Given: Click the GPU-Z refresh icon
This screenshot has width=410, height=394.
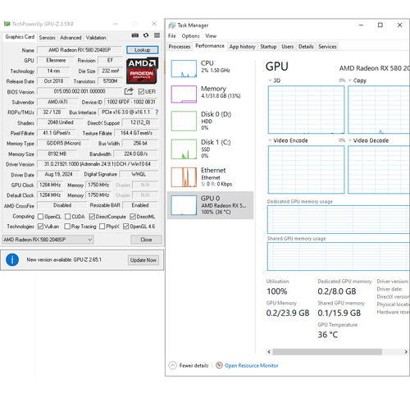Looking at the screenshot, I should (x=146, y=35).
